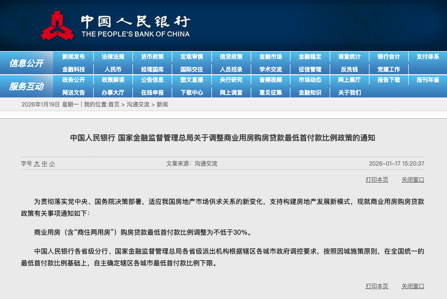Select the 党建工作 navigation item

[x=388, y=69]
